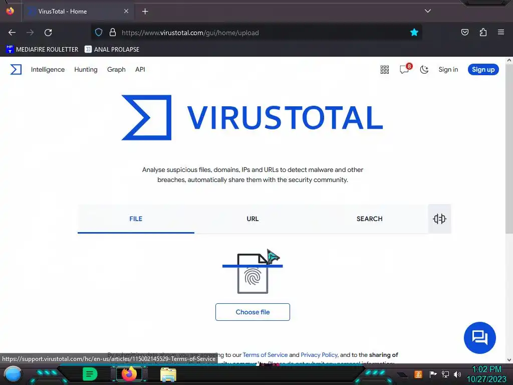Open API menu item
The height and width of the screenshot is (385, 513).
point(140,69)
